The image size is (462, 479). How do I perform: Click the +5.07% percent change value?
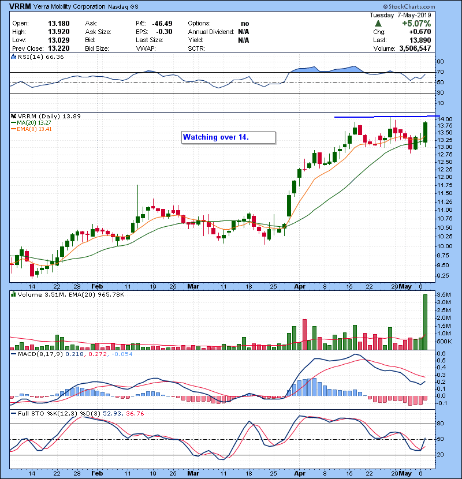point(416,24)
